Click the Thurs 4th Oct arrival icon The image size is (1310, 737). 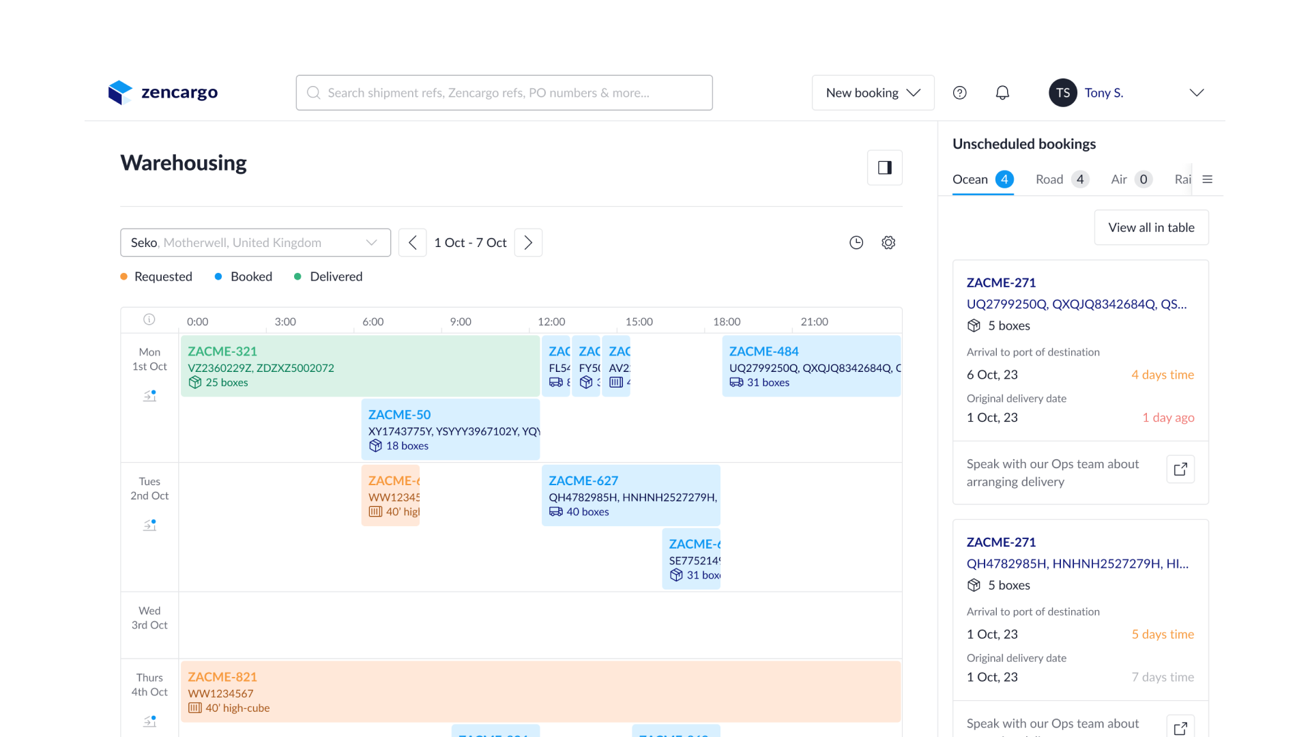[149, 721]
